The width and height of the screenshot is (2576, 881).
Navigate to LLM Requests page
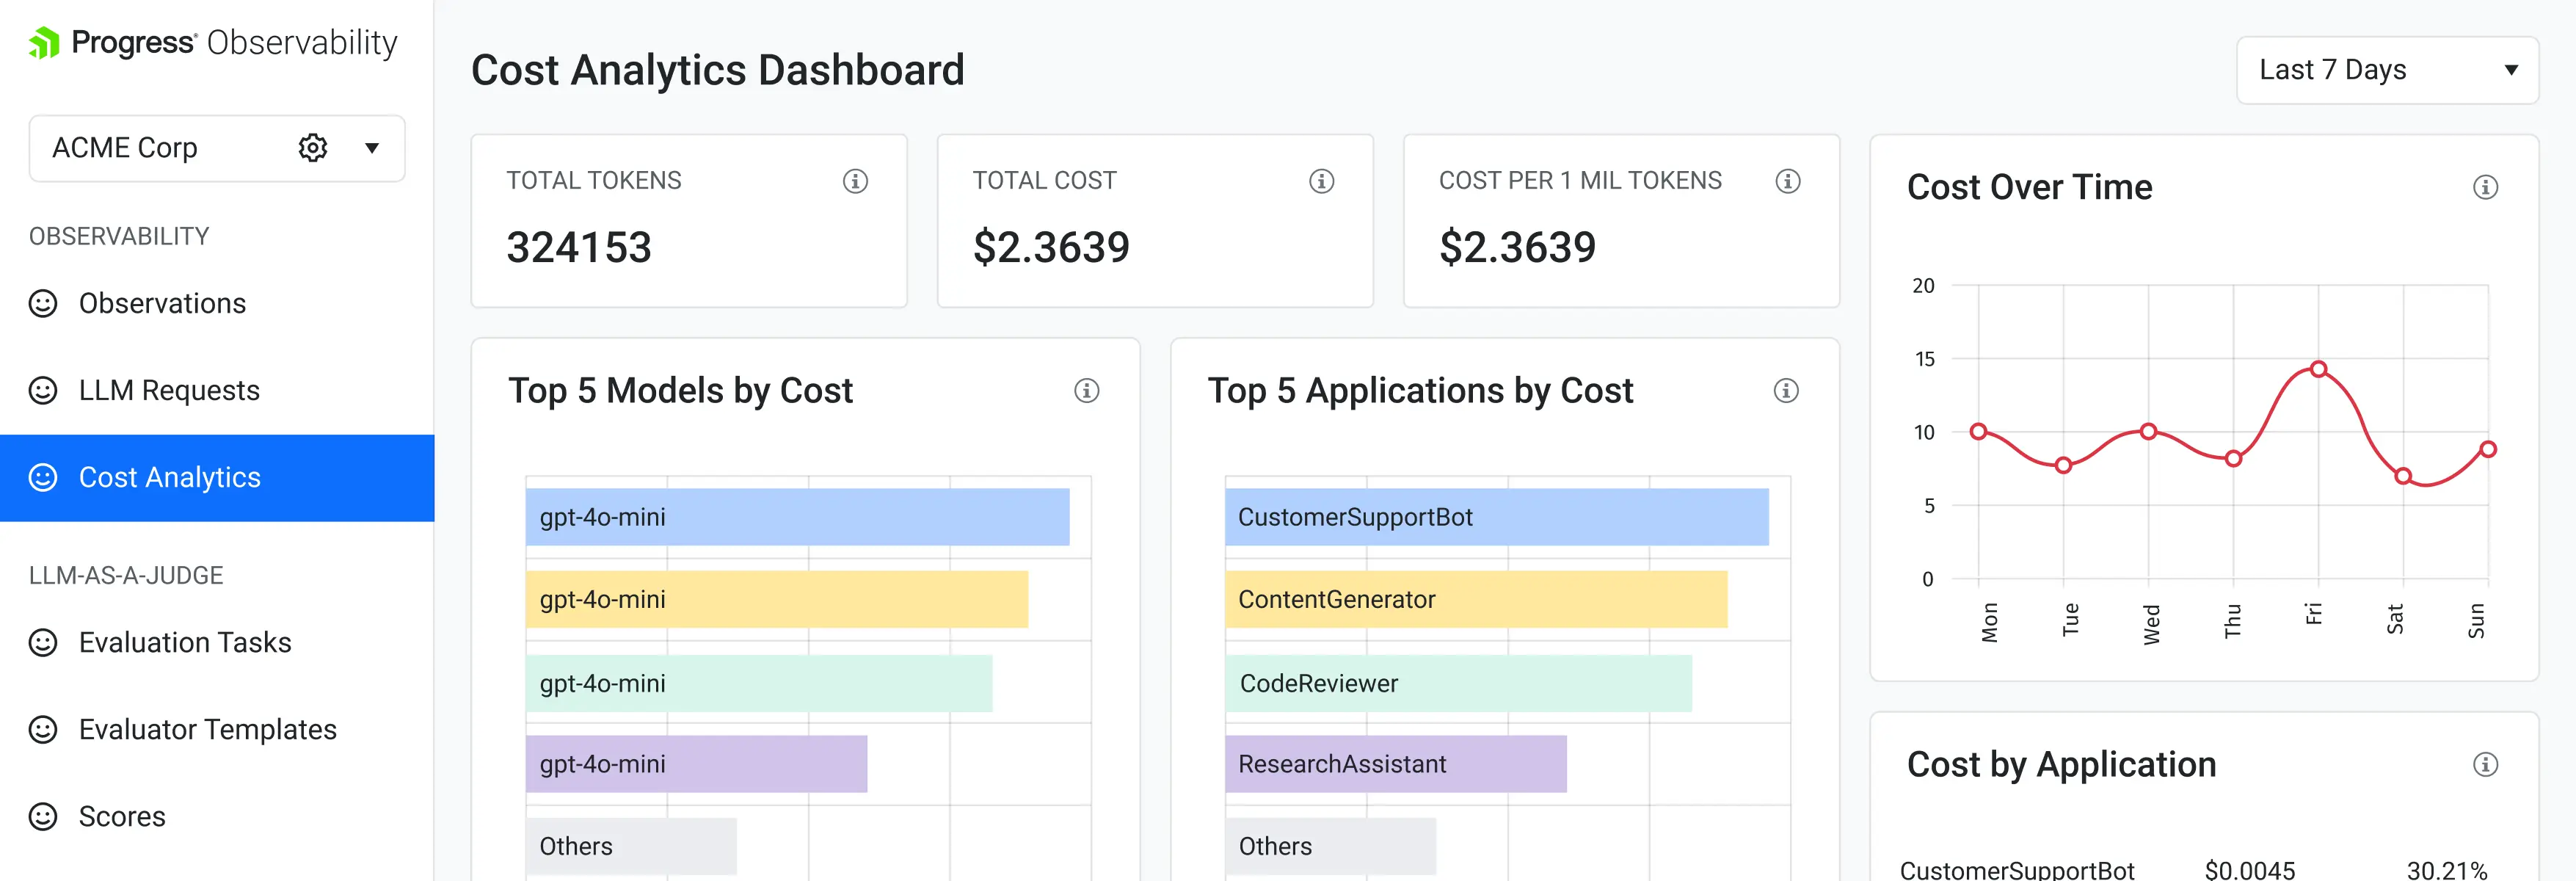(170, 390)
